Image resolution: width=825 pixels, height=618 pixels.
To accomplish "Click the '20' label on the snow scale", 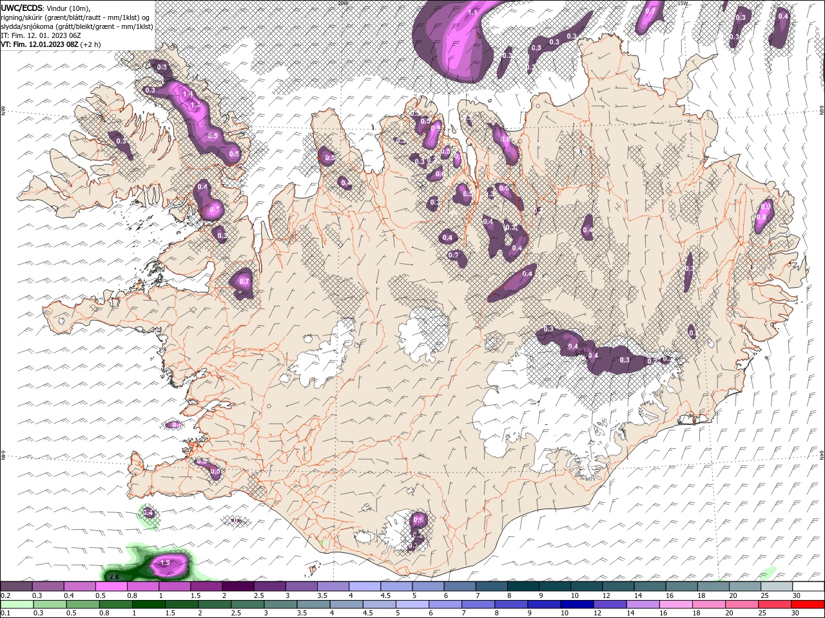I will coord(733,595).
